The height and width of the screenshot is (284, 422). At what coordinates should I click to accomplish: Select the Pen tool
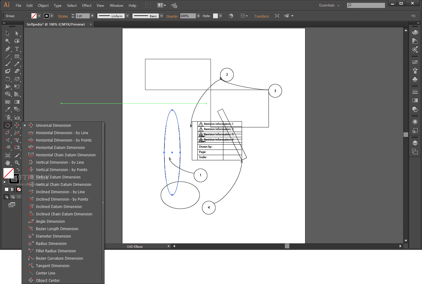pos(8,49)
